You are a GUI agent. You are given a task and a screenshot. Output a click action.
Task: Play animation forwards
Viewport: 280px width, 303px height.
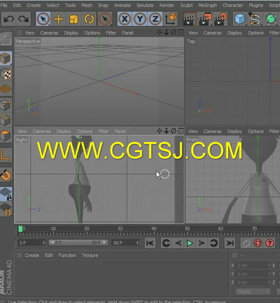coord(190,243)
